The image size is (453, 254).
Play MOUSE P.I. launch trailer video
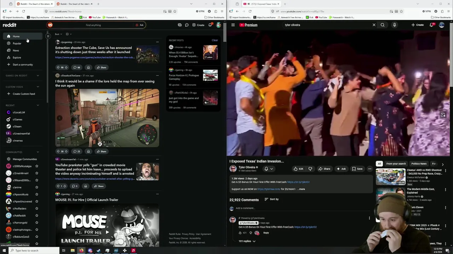point(107,232)
